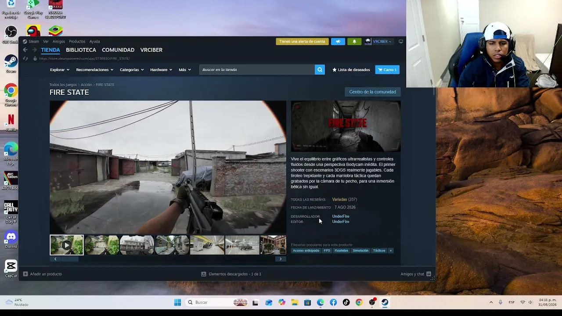This screenshot has width=562, height=316.
Task: Show more tags with the plus button
Action: coord(390,251)
